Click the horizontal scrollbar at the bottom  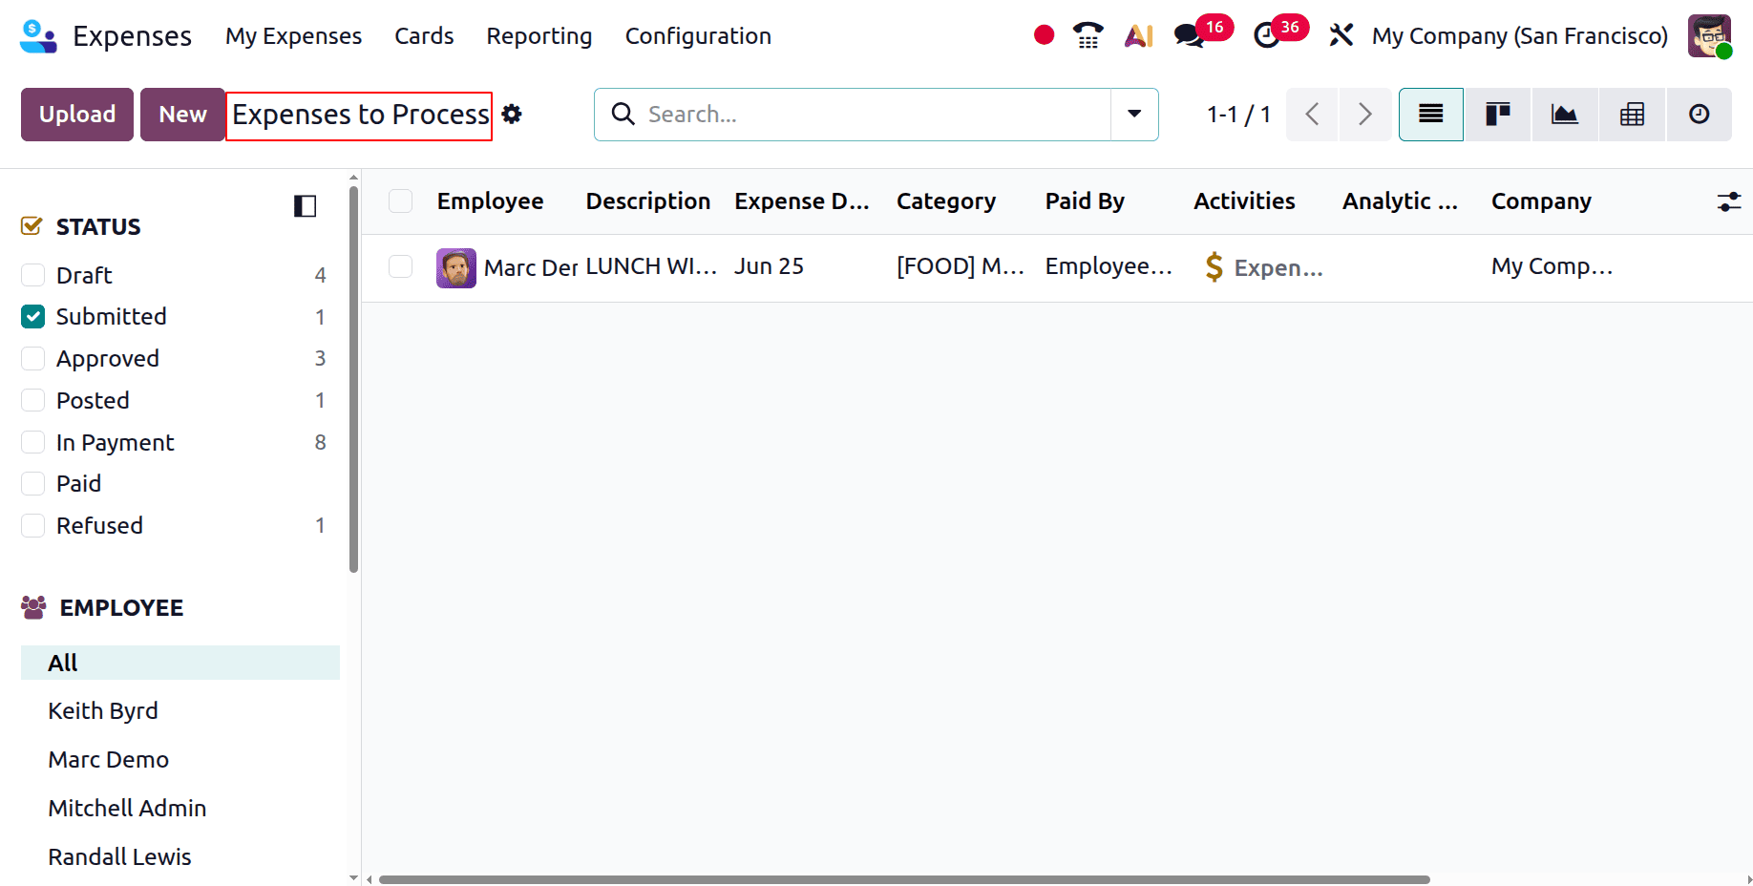904,879
